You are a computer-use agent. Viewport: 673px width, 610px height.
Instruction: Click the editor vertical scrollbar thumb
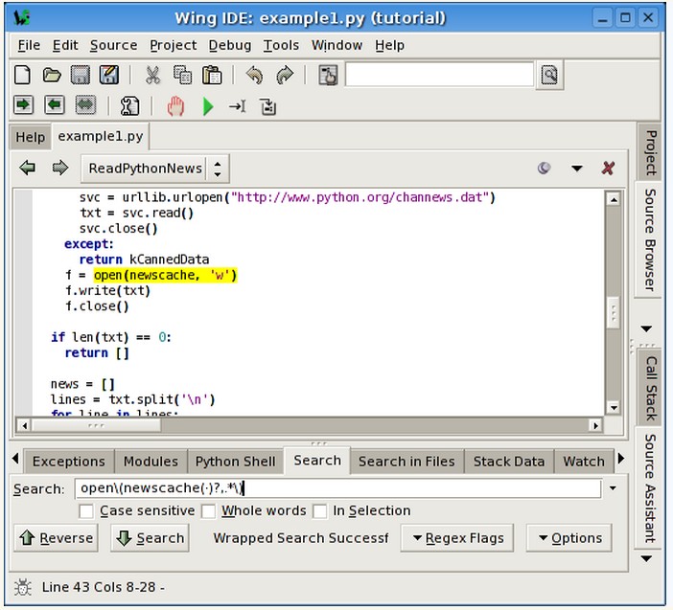(614, 313)
